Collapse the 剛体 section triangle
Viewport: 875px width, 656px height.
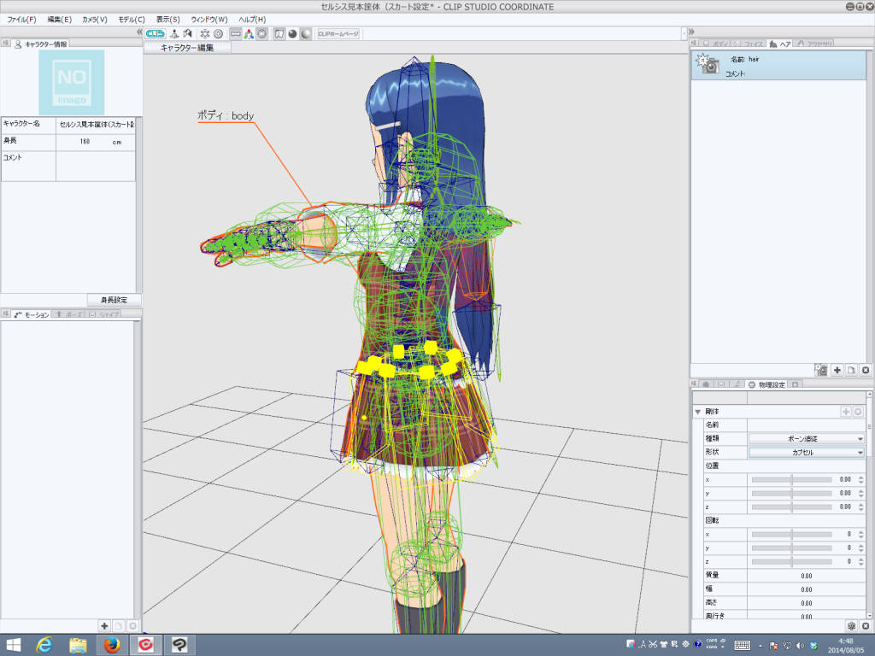[698, 412]
